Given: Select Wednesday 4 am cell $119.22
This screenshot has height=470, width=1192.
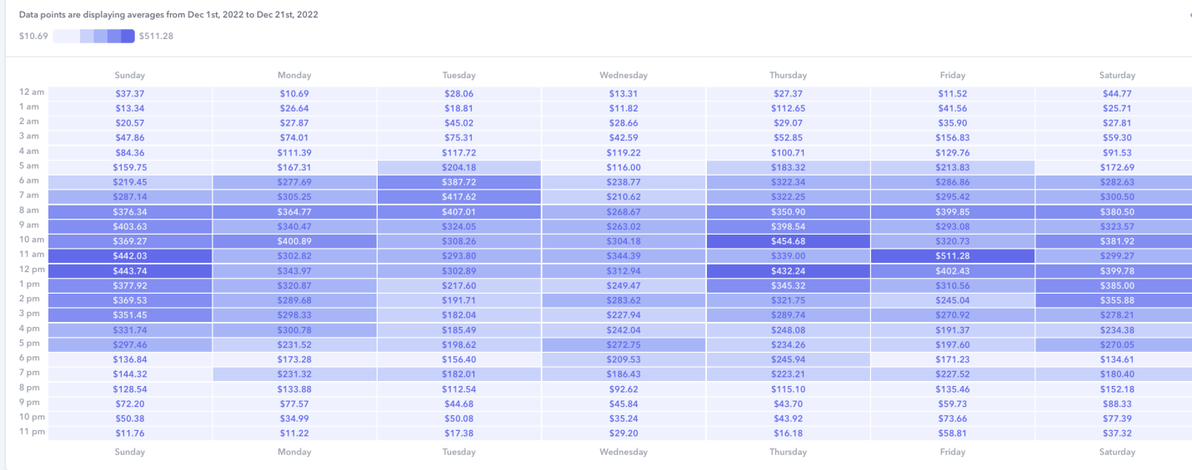Looking at the screenshot, I should point(624,153).
